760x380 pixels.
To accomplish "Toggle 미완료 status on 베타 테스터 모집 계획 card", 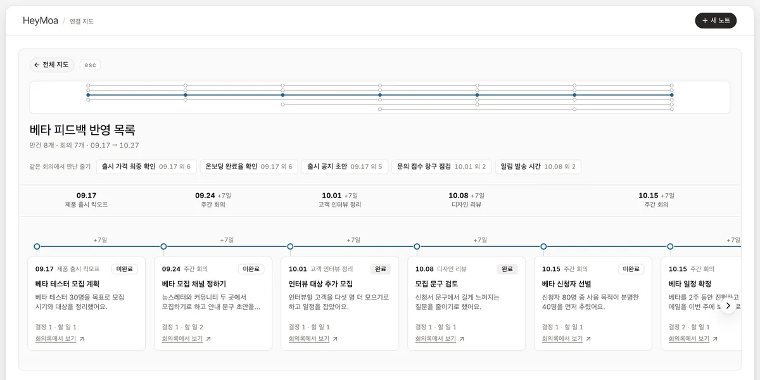I will [x=125, y=269].
